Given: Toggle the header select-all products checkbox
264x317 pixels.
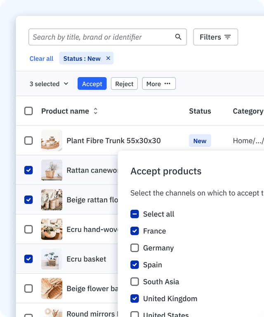Looking at the screenshot, I should click(28, 111).
